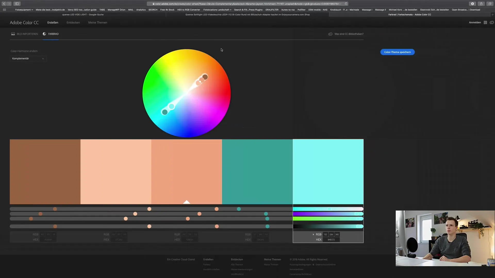The image size is (495, 278).
Task: Add a new Safari tab with plus
Action: click(492, 15)
